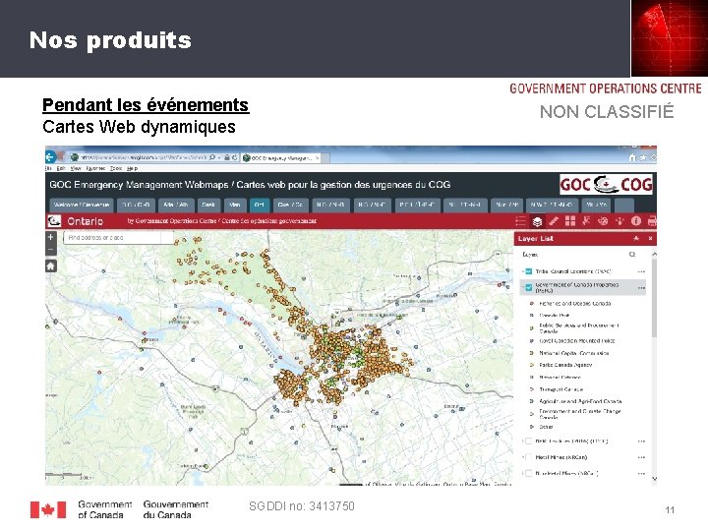Check the first unchecked layer below Other
The width and height of the screenshot is (708, 531).
tap(529, 442)
